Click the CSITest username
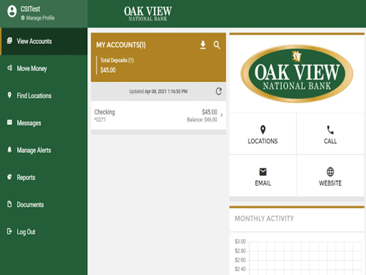The height and width of the screenshot is (275, 366). coord(30,9)
